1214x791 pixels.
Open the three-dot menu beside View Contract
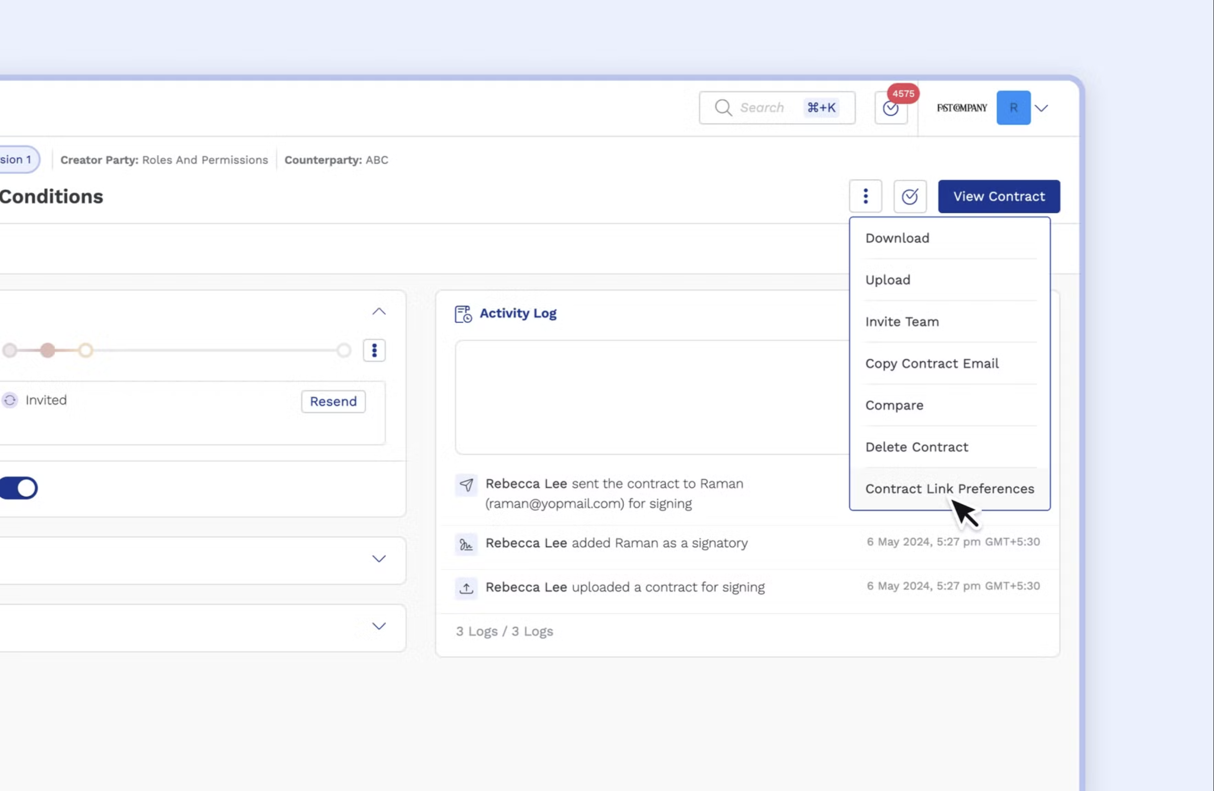coord(865,196)
